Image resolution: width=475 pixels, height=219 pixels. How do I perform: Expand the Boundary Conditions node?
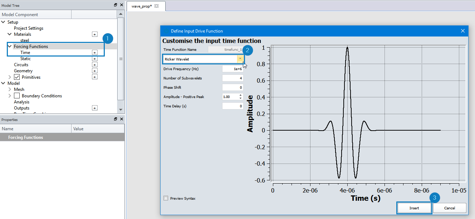tap(10, 96)
